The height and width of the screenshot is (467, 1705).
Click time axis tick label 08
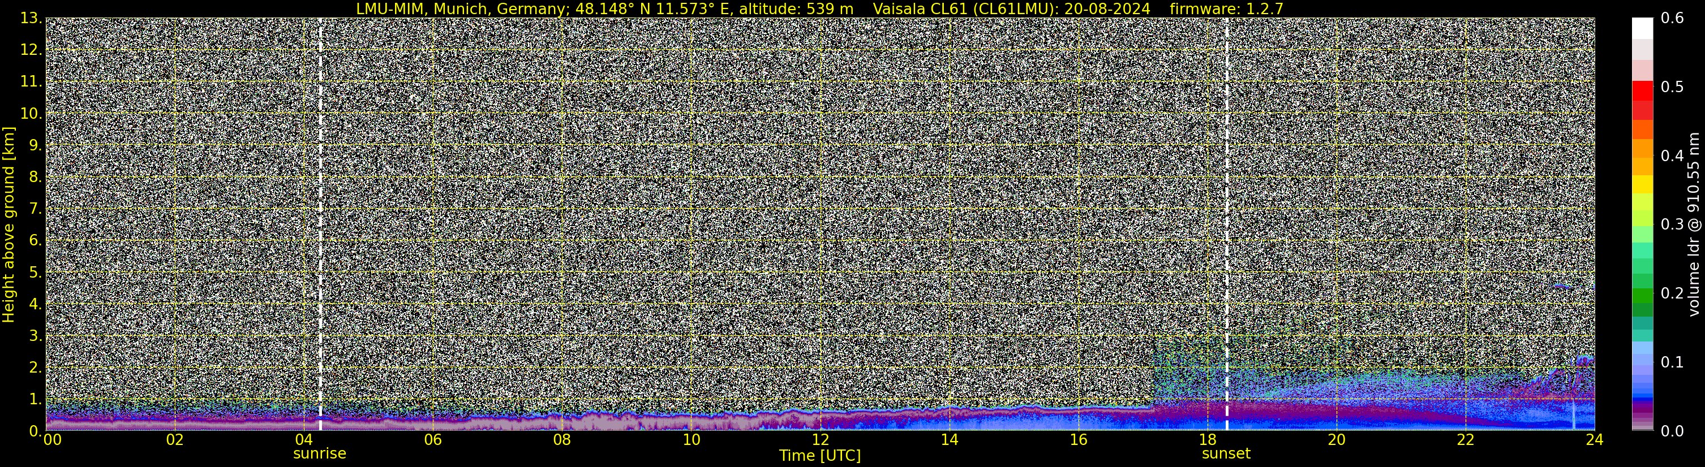[x=562, y=440]
